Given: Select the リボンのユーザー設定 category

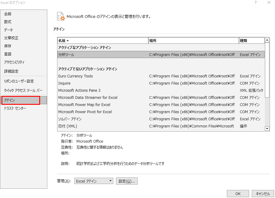Looking at the screenshot, I should tap(19, 81).
